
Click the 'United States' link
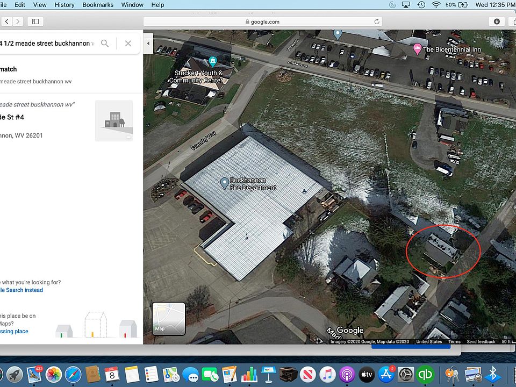(x=429, y=342)
